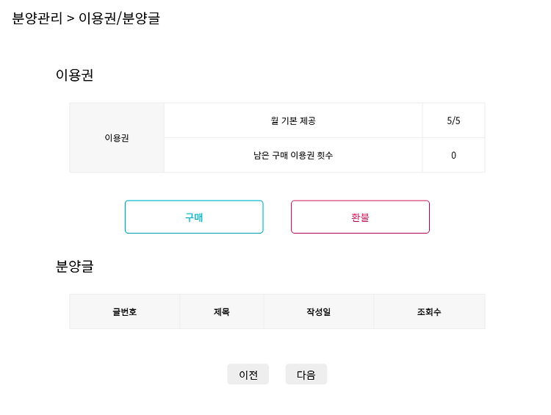The width and height of the screenshot is (551, 415).
Task: Click the 이용권/분양글 breadcrumb text
Action: point(119,18)
